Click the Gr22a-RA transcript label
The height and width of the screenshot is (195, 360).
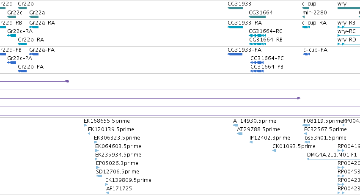click(42, 23)
